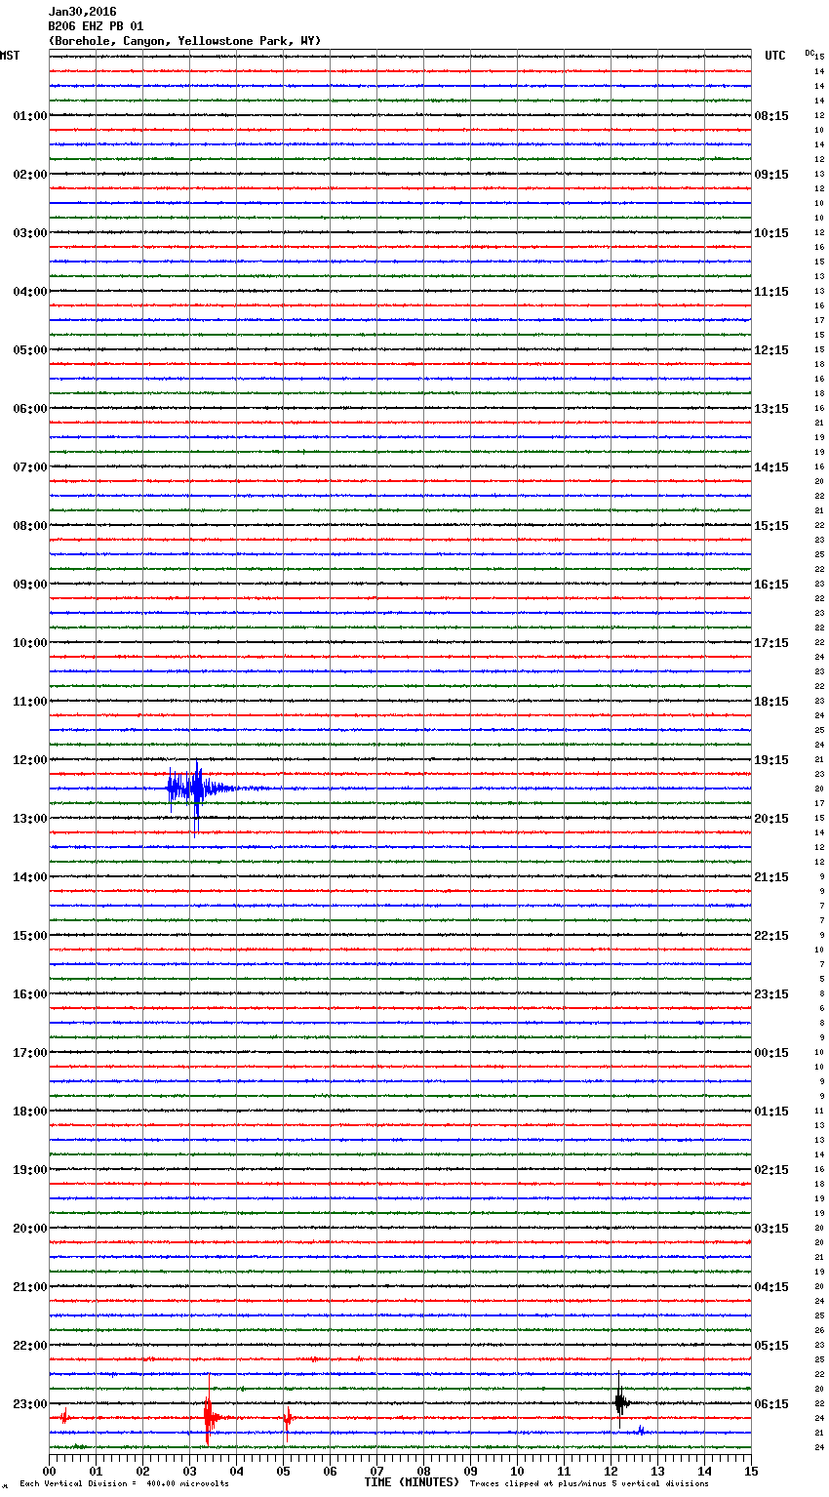Select the 22:00 MST time label
Viewport: 829px width, 1497px height.
pyautogui.click(x=29, y=1346)
